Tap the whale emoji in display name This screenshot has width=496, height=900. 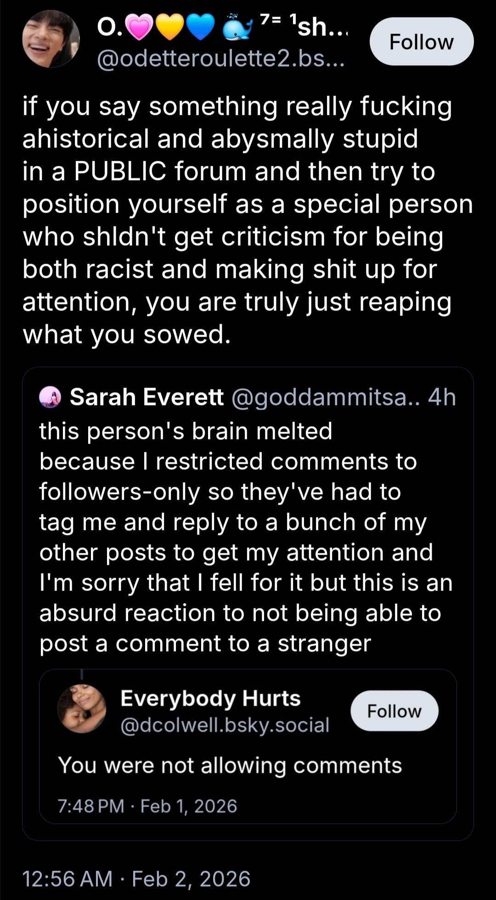click(237, 28)
